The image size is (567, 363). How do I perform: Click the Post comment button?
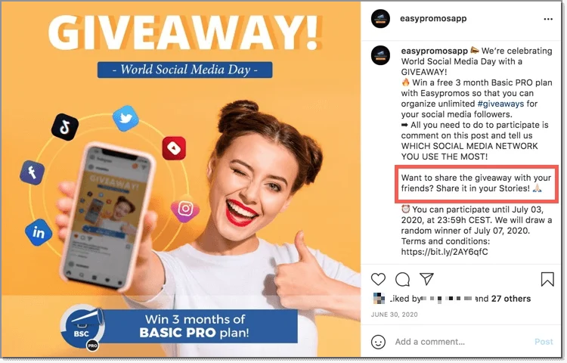point(544,342)
